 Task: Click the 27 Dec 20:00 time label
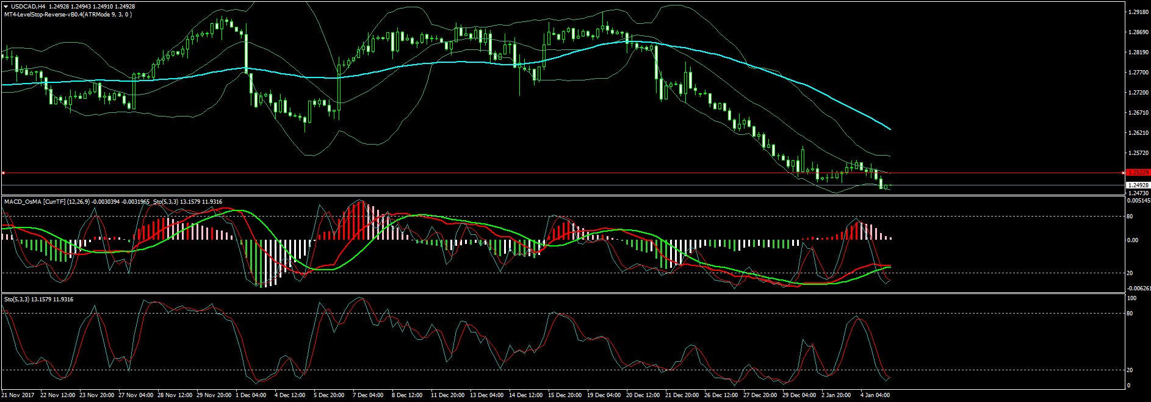(x=760, y=395)
